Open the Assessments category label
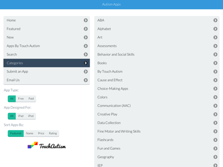Screen dimensions: 223x167 click(x=107, y=46)
